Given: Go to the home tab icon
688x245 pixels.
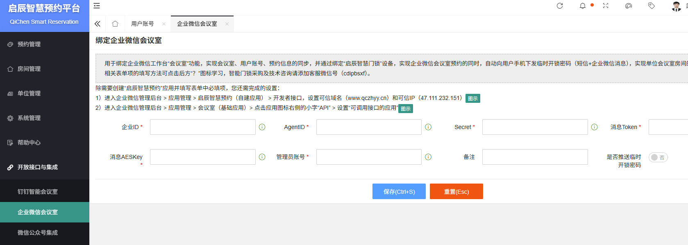Looking at the screenshot, I should [x=115, y=24].
